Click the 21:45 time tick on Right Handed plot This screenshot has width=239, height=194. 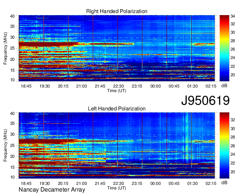click(x=100, y=86)
